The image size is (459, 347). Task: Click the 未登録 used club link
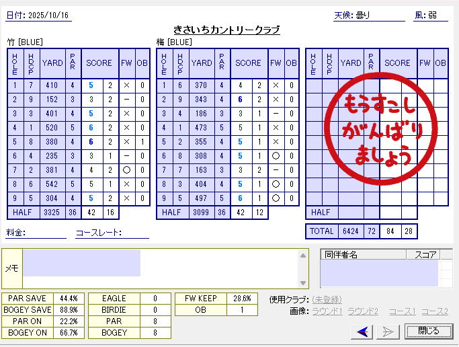click(x=327, y=299)
